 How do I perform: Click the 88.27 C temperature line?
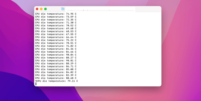(x=56, y=58)
